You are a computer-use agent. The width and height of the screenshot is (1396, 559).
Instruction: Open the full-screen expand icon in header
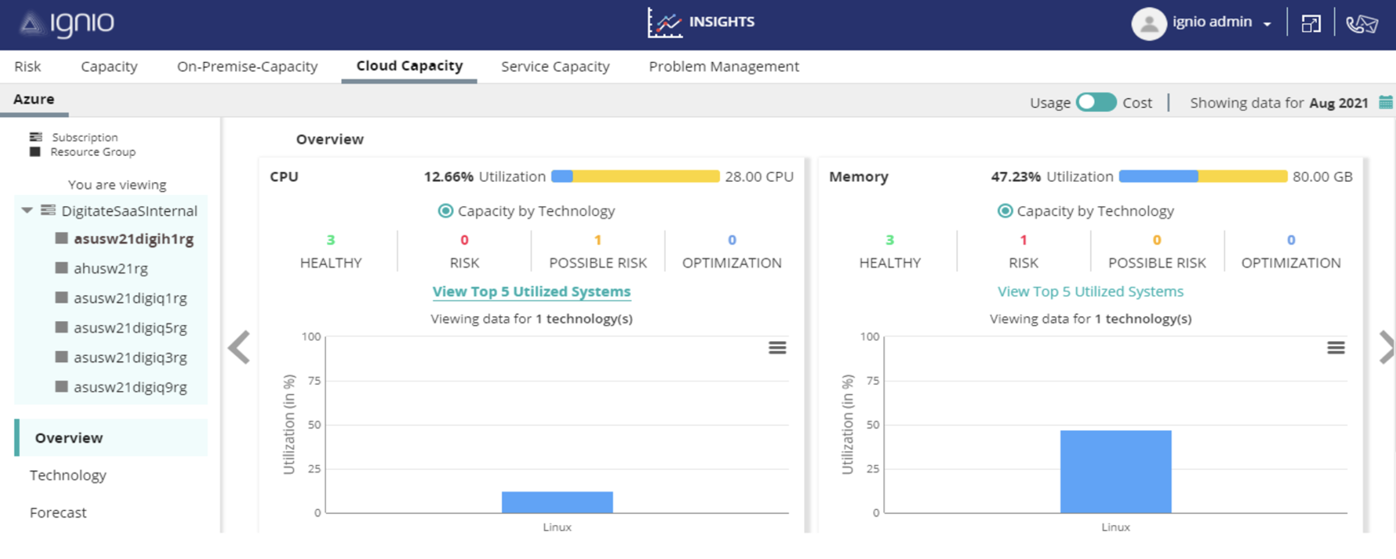click(1312, 23)
